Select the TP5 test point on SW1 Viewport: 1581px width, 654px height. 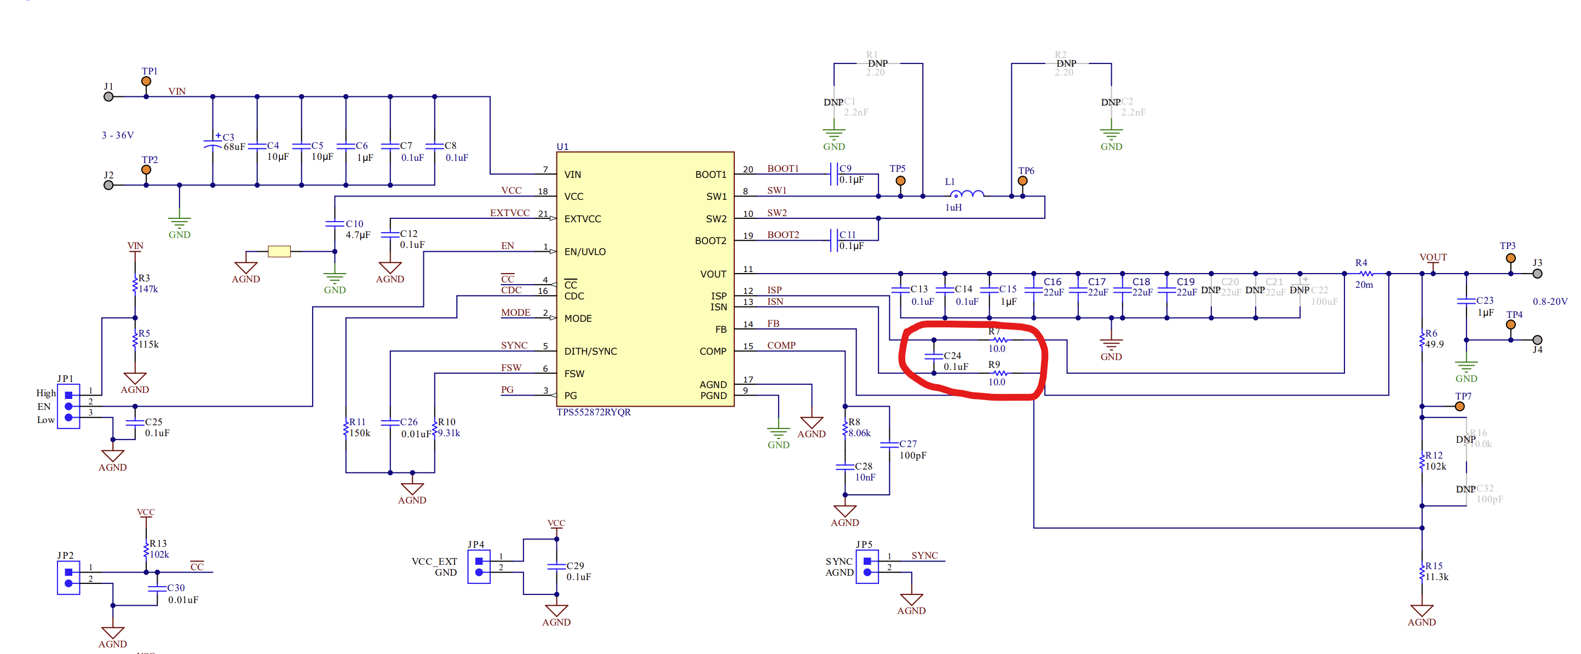coord(900,181)
